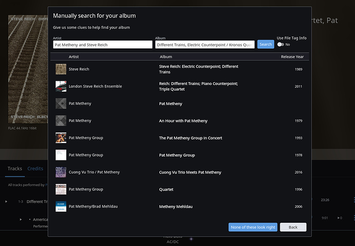Expand Different Trains track group arrow

6,201
